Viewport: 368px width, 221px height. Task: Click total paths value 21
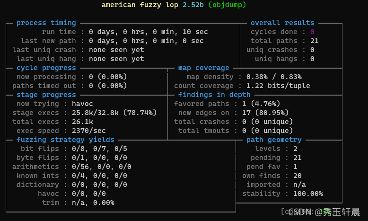click(314, 41)
